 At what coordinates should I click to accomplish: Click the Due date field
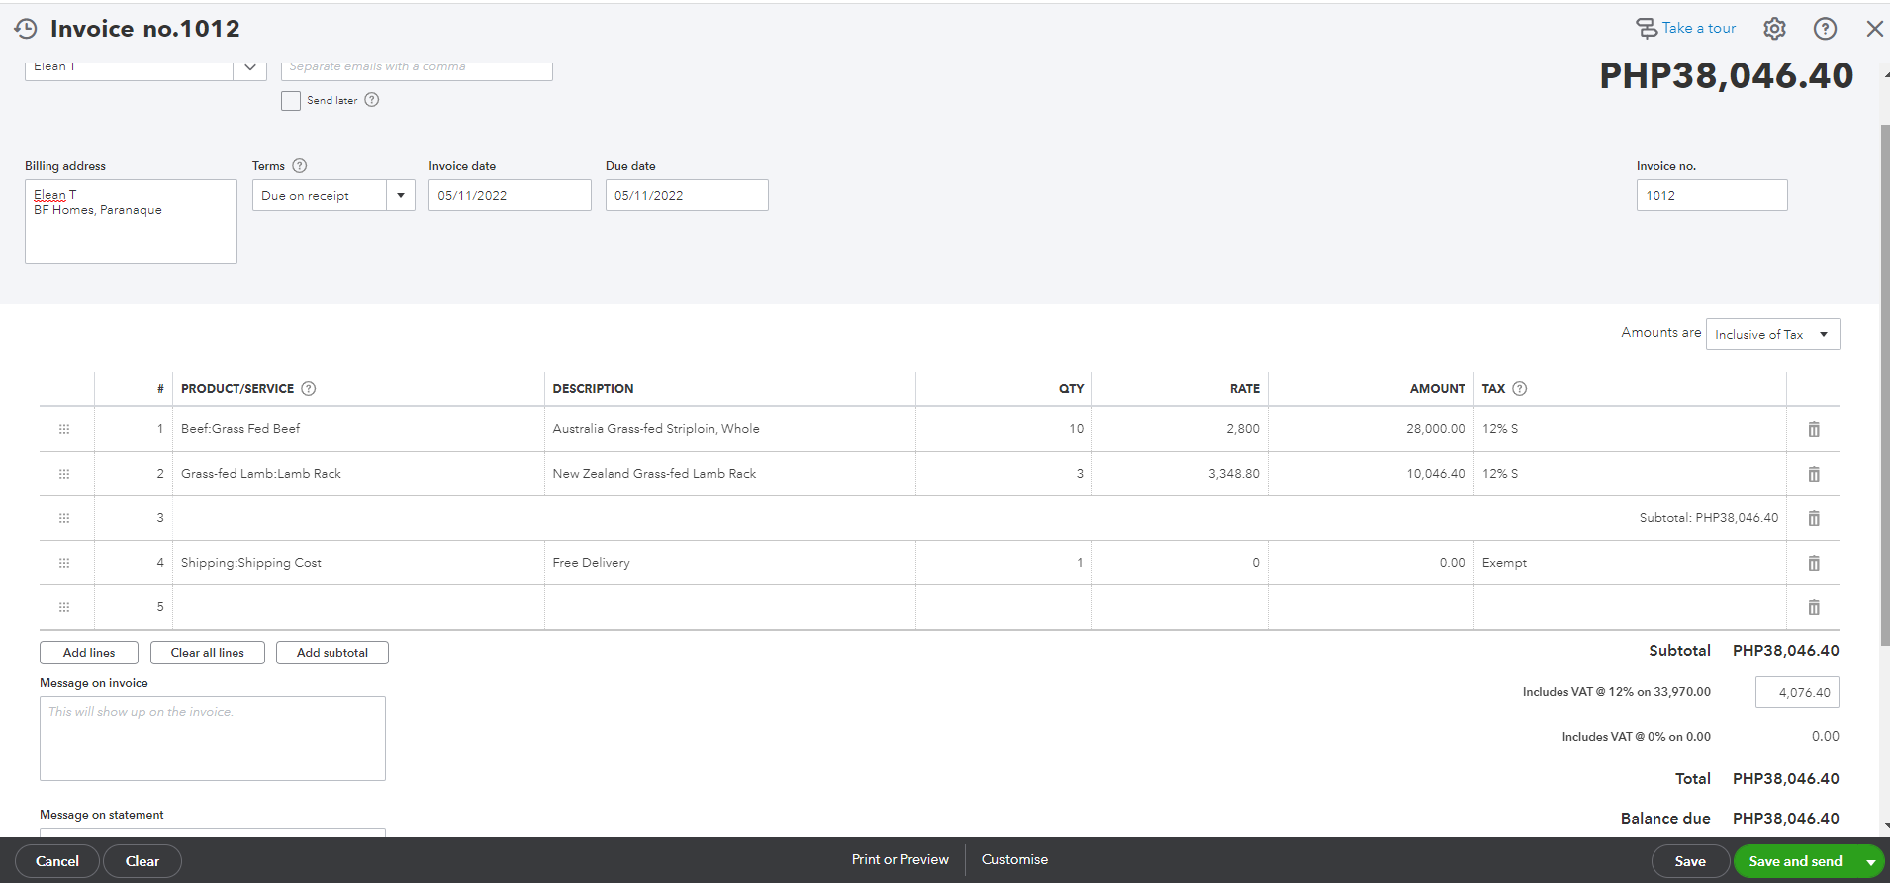click(x=687, y=195)
